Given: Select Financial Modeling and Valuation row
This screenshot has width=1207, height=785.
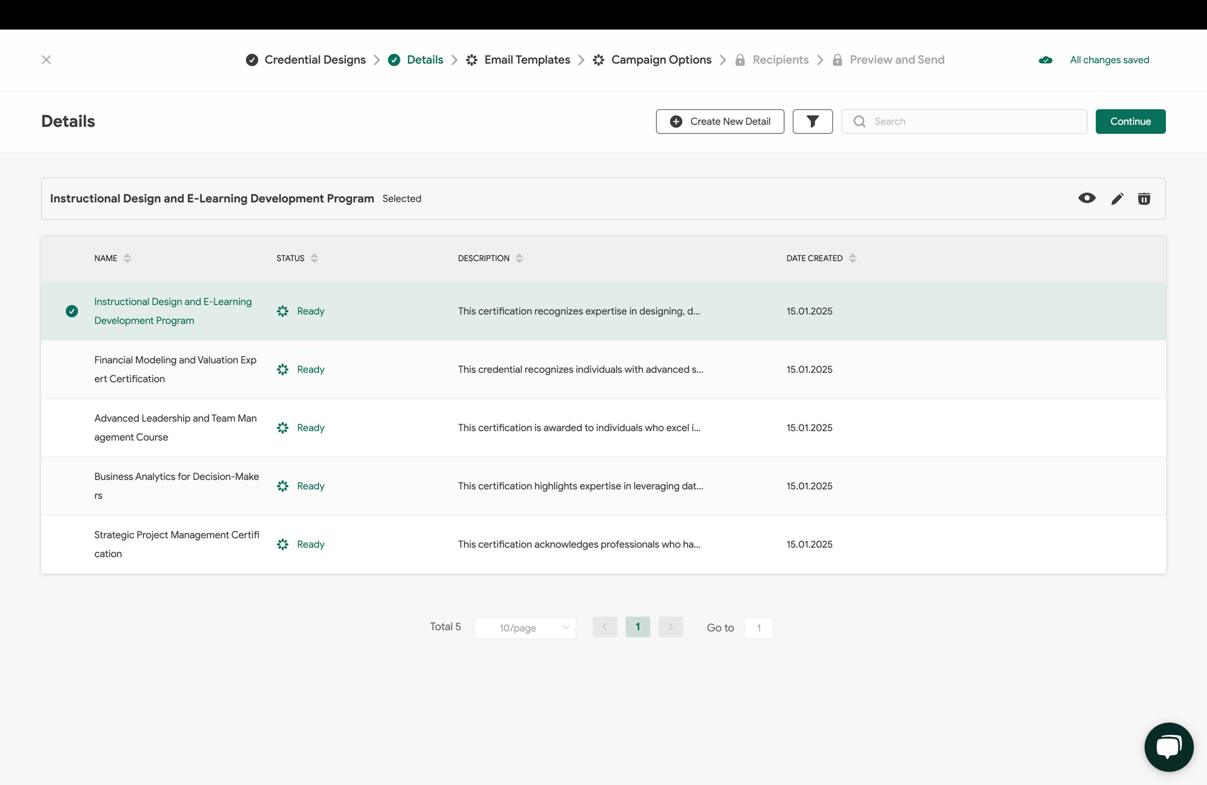Looking at the screenshot, I should (175, 369).
